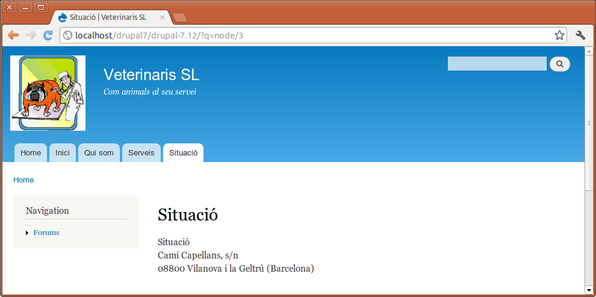Click the browser Forward arrow button
The height and width of the screenshot is (297, 596).
click(31, 36)
